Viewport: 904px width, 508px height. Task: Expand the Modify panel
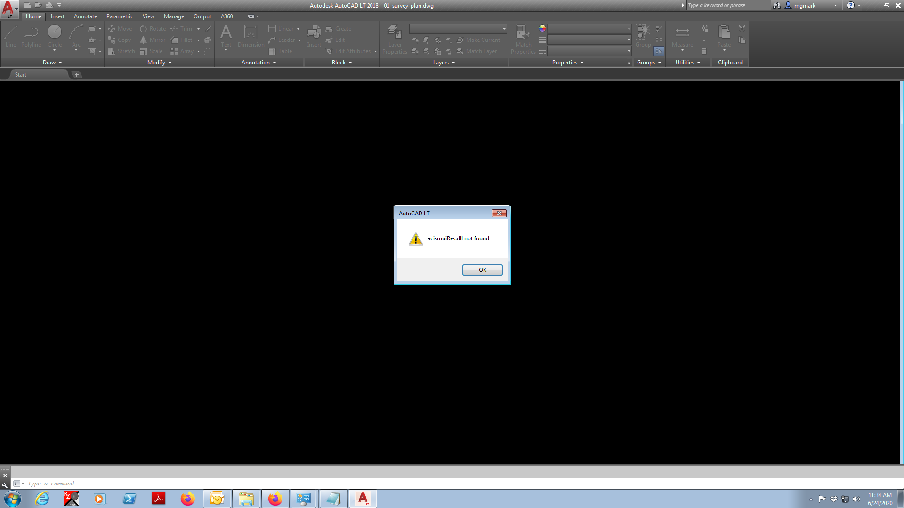click(x=160, y=63)
